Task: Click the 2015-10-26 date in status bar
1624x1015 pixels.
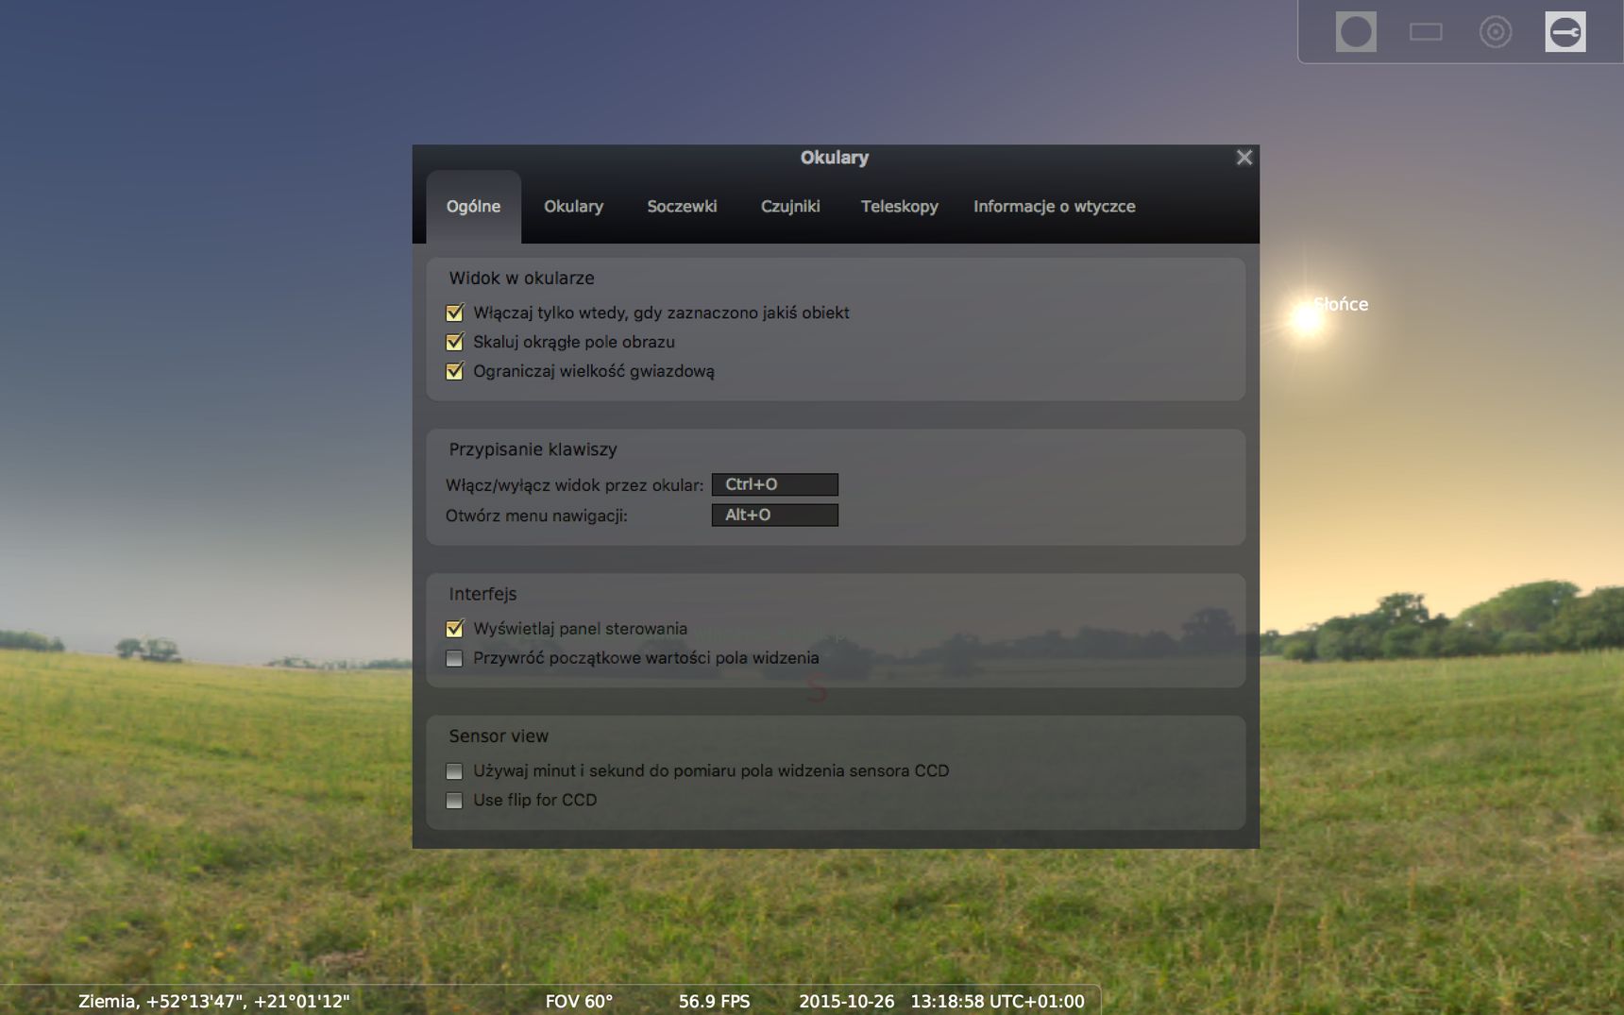Action: click(846, 1001)
